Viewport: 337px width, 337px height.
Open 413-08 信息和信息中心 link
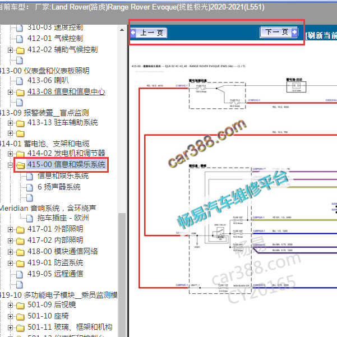[66, 91]
